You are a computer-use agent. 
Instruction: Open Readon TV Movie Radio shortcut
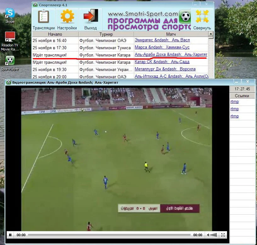[10, 41]
